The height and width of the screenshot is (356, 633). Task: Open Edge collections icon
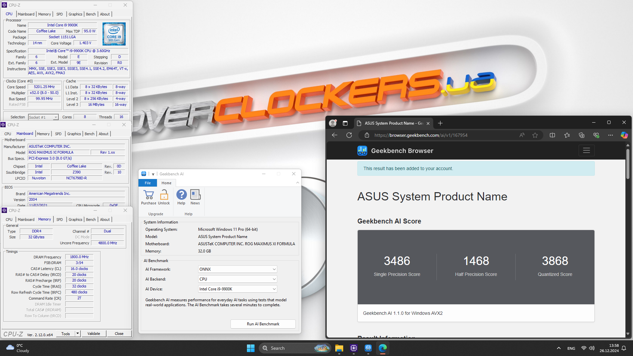coord(582,135)
